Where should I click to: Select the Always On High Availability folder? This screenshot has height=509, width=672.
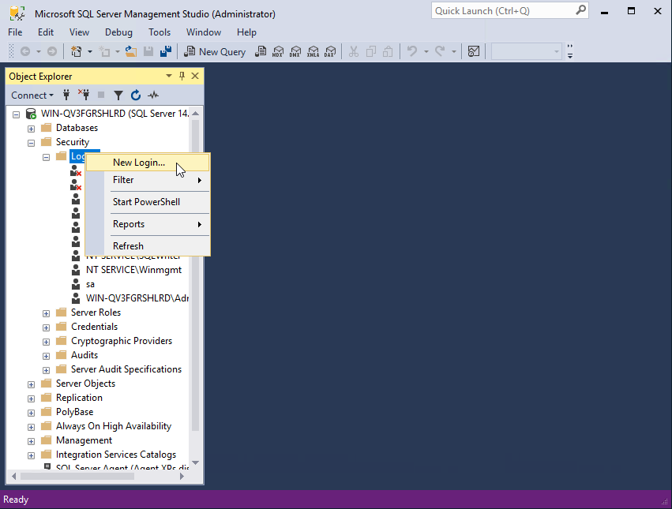coord(114,426)
